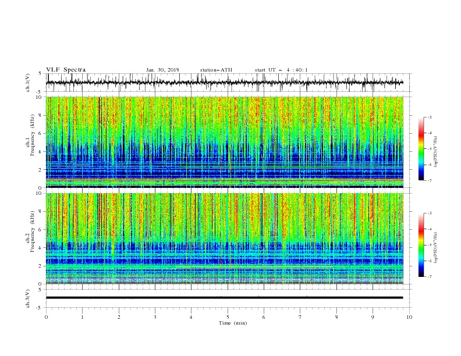
Task: Click the "8" frequency tick of ch.1 spectrogram
Action: tap(41, 115)
